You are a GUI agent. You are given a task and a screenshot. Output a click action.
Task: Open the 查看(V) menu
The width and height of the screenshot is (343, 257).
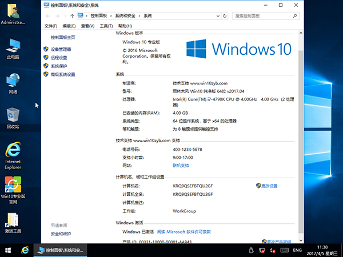(87, 26)
